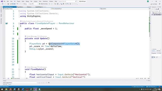
Task: Click the Solution Explorer view switch icon
Action: tap(158, 9)
